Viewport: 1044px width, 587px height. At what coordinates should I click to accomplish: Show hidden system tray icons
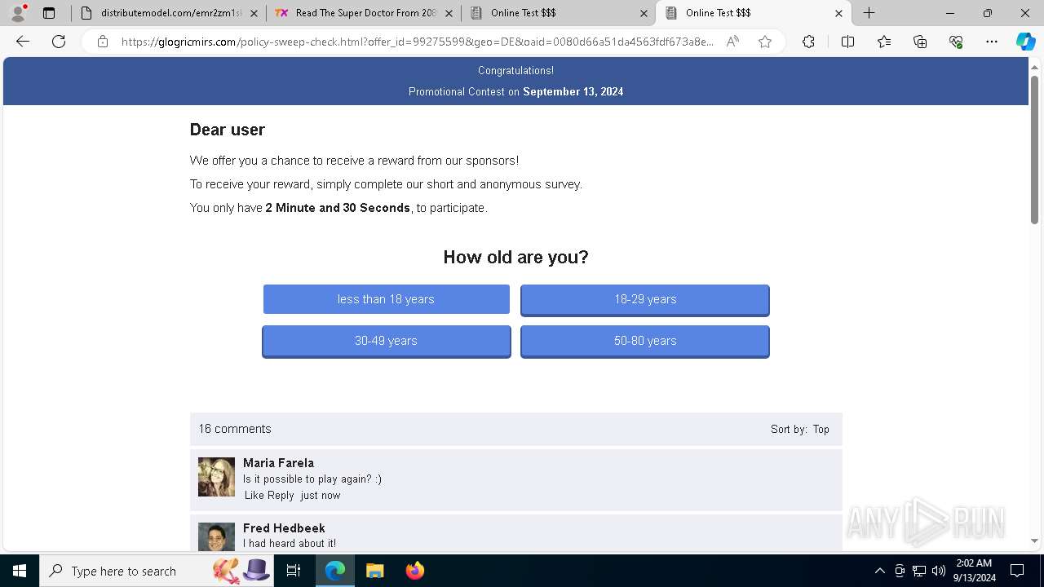pos(879,571)
